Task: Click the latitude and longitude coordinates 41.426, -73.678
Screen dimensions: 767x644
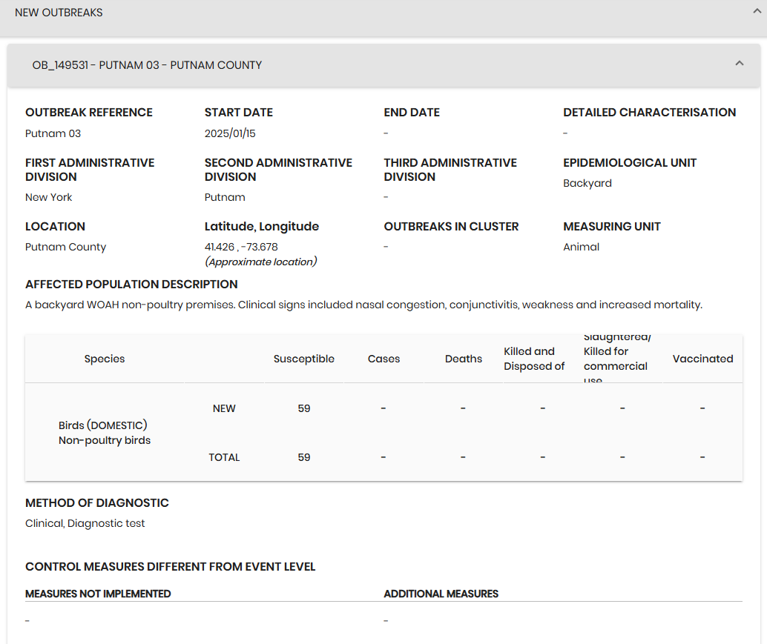Action: (241, 247)
